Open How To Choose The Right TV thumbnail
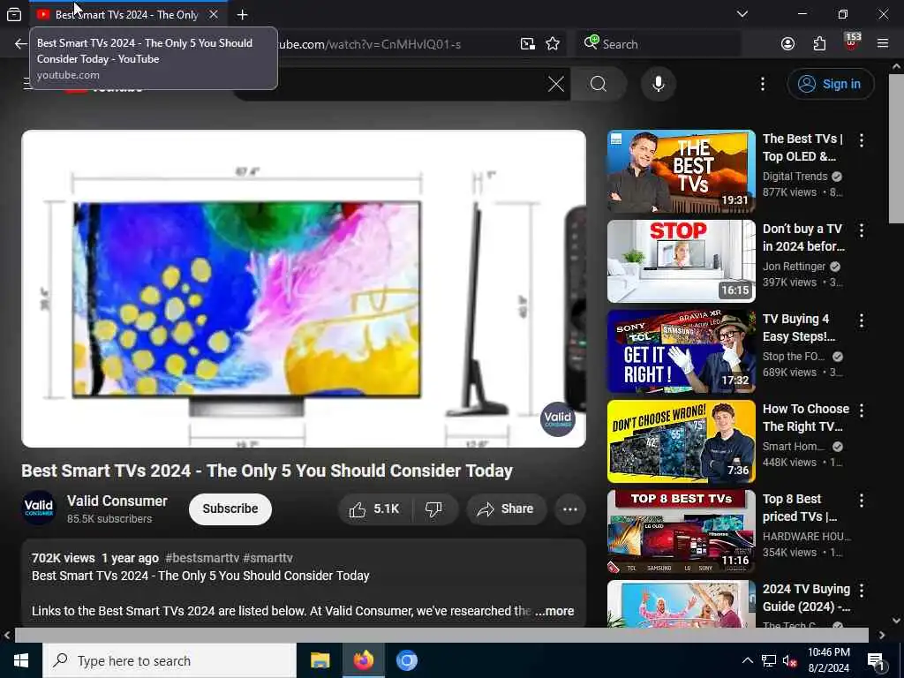The width and height of the screenshot is (904, 678). point(681,441)
